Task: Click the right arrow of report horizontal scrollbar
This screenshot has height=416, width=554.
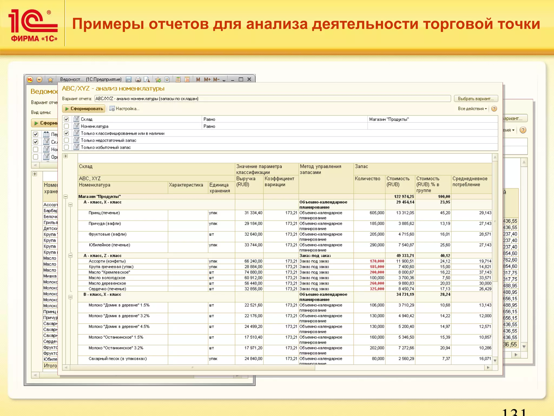Action: click(x=488, y=368)
